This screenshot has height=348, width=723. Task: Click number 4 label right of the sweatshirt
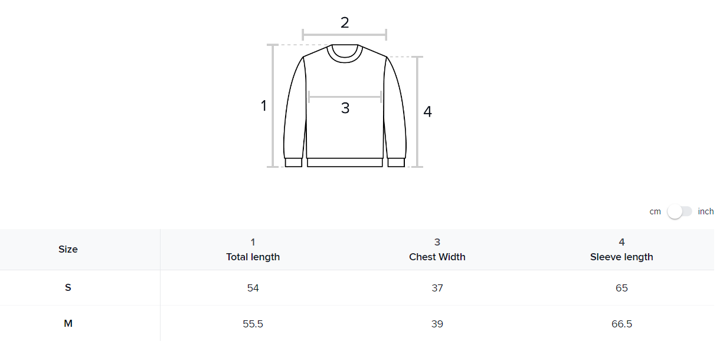pos(427,112)
